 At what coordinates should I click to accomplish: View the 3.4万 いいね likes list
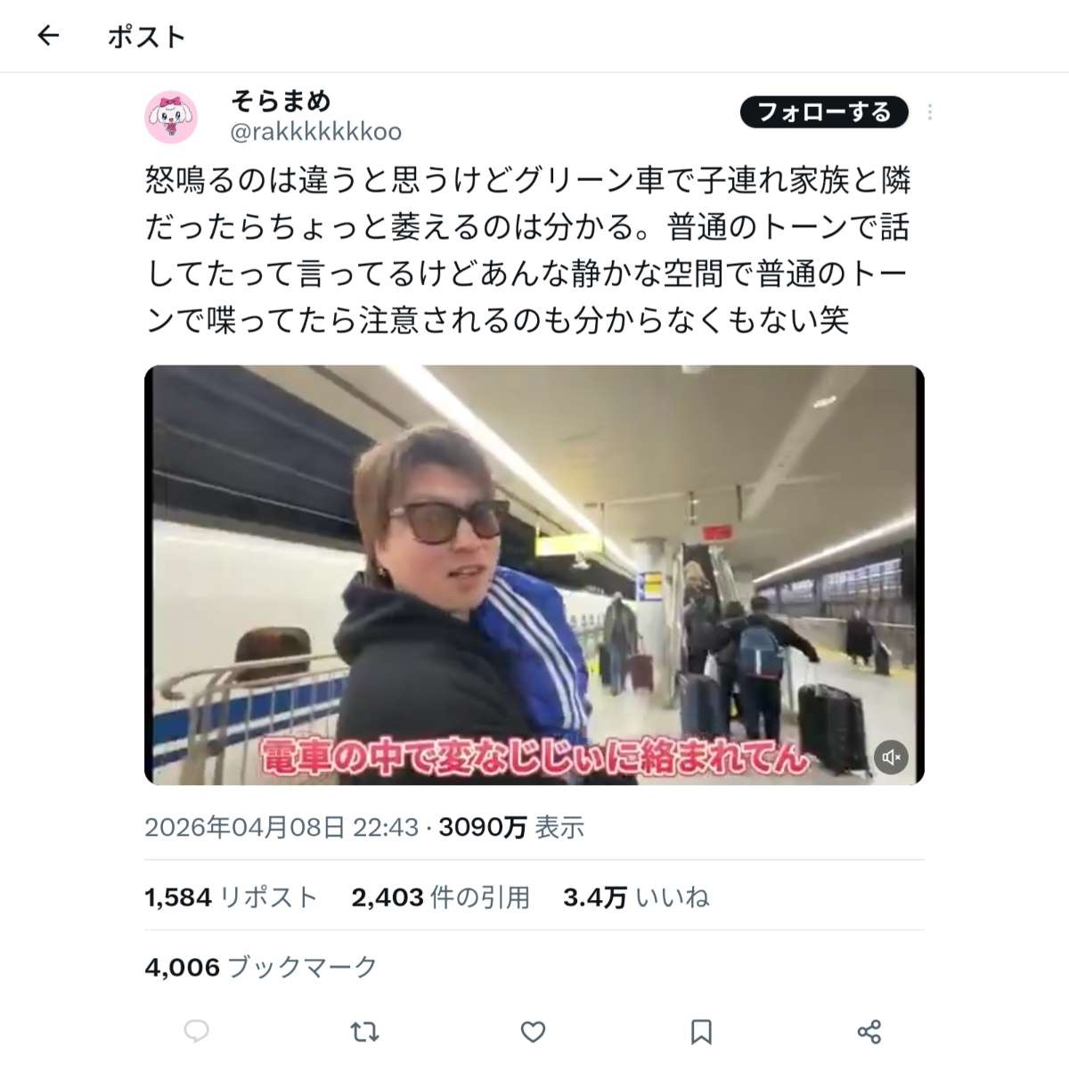coord(636,897)
